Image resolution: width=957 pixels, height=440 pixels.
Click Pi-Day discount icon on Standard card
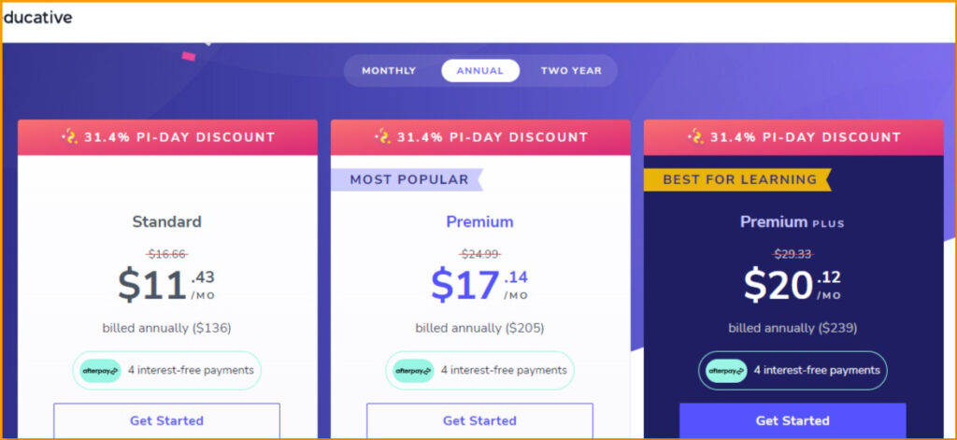tap(69, 137)
